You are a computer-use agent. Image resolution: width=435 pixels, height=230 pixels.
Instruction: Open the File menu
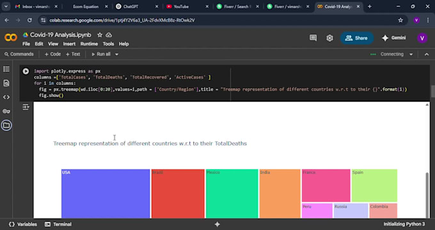(x=26, y=44)
